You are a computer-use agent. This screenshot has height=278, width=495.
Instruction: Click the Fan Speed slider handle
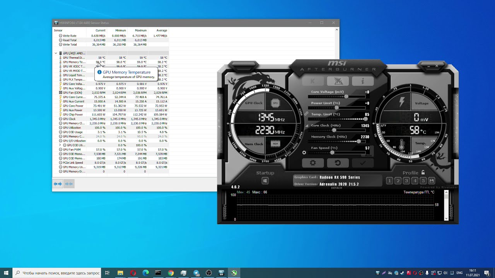(332, 153)
